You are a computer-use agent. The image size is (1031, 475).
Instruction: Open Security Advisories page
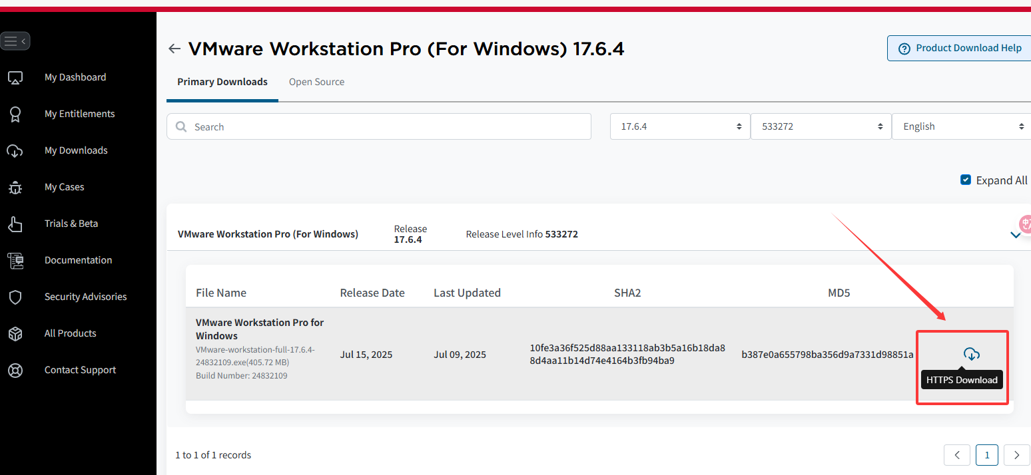[86, 297]
